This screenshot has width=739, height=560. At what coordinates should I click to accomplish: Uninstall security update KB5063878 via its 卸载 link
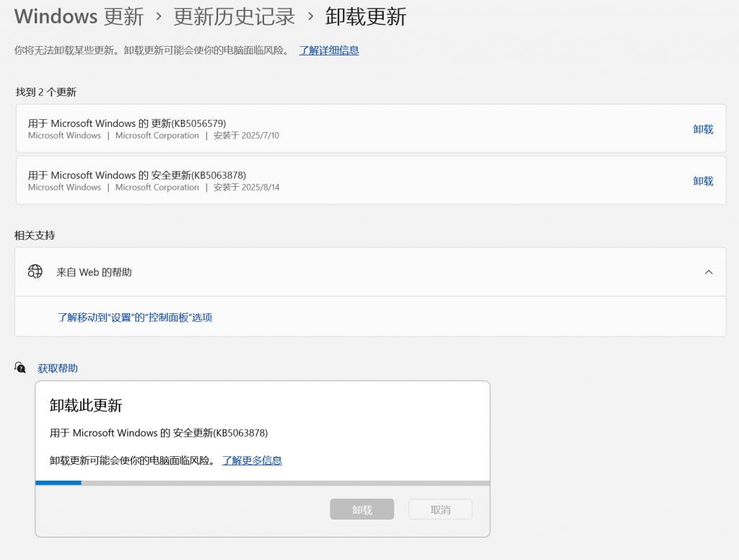[x=703, y=181]
